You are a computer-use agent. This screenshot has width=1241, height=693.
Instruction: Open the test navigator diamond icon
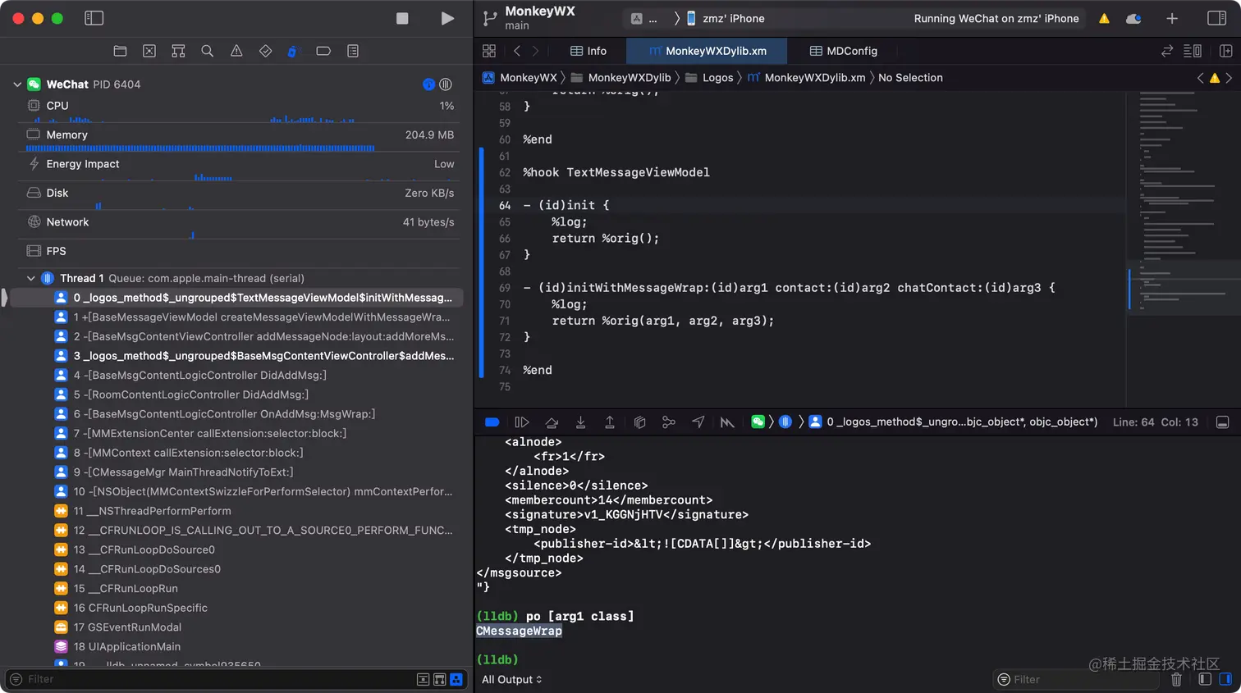coord(265,51)
